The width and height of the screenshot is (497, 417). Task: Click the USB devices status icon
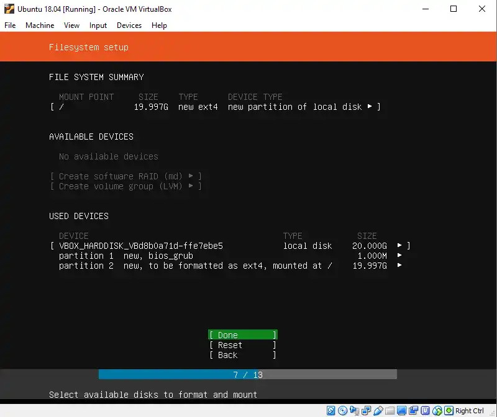point(378,411)
